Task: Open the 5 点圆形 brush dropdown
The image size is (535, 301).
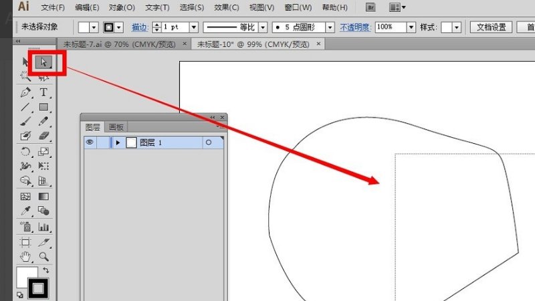Action: [x=330, y=27]
